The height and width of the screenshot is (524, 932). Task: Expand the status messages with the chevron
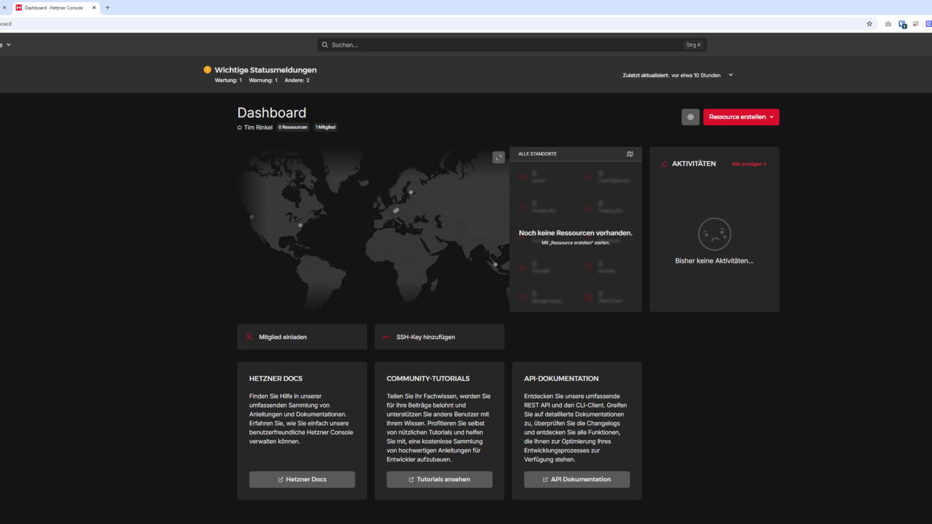click(x=731, y=75)
